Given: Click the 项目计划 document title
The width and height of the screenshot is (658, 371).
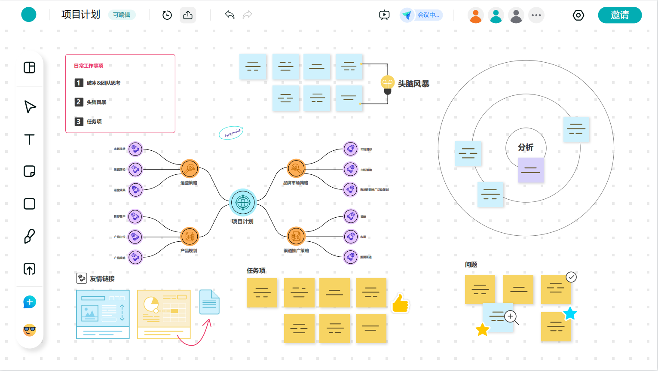Looking at the screenshot, I should [x=81, y=15].
